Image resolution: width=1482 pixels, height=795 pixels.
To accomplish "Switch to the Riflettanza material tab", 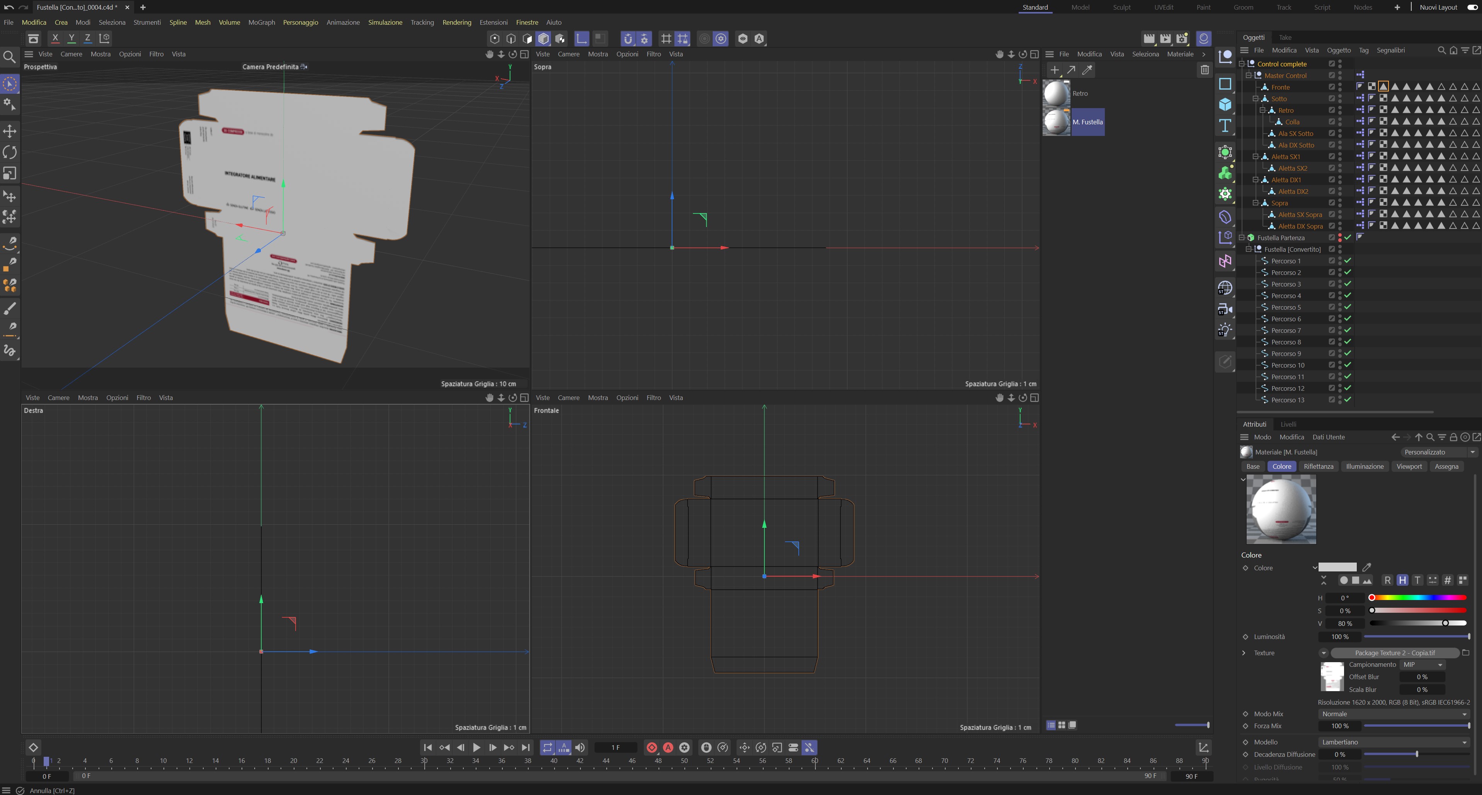I will tap(1318, 466).
